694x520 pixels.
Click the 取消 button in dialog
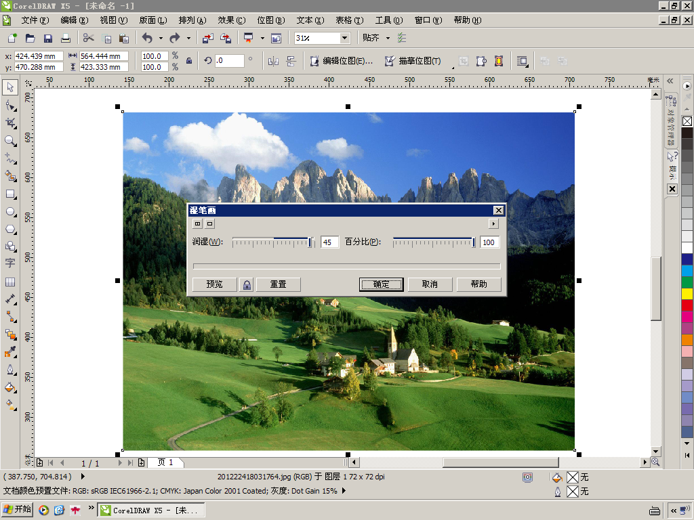tap(430, 284)
